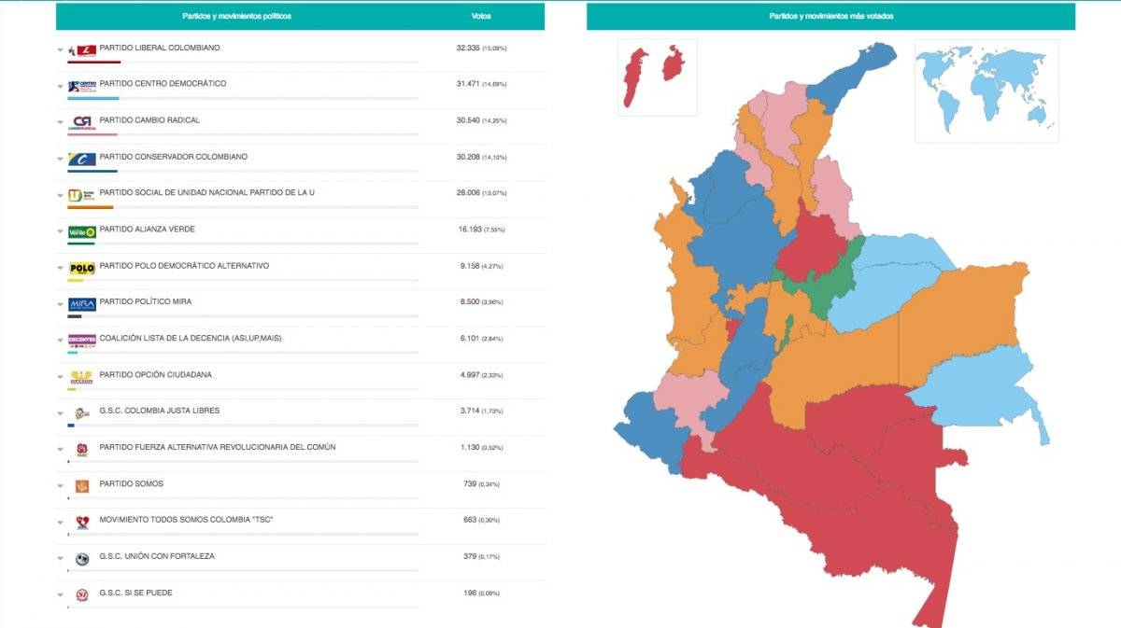Click the 28.006 votes value
Viewport: 1121px width, 628px height.
[x=466, y=193]
